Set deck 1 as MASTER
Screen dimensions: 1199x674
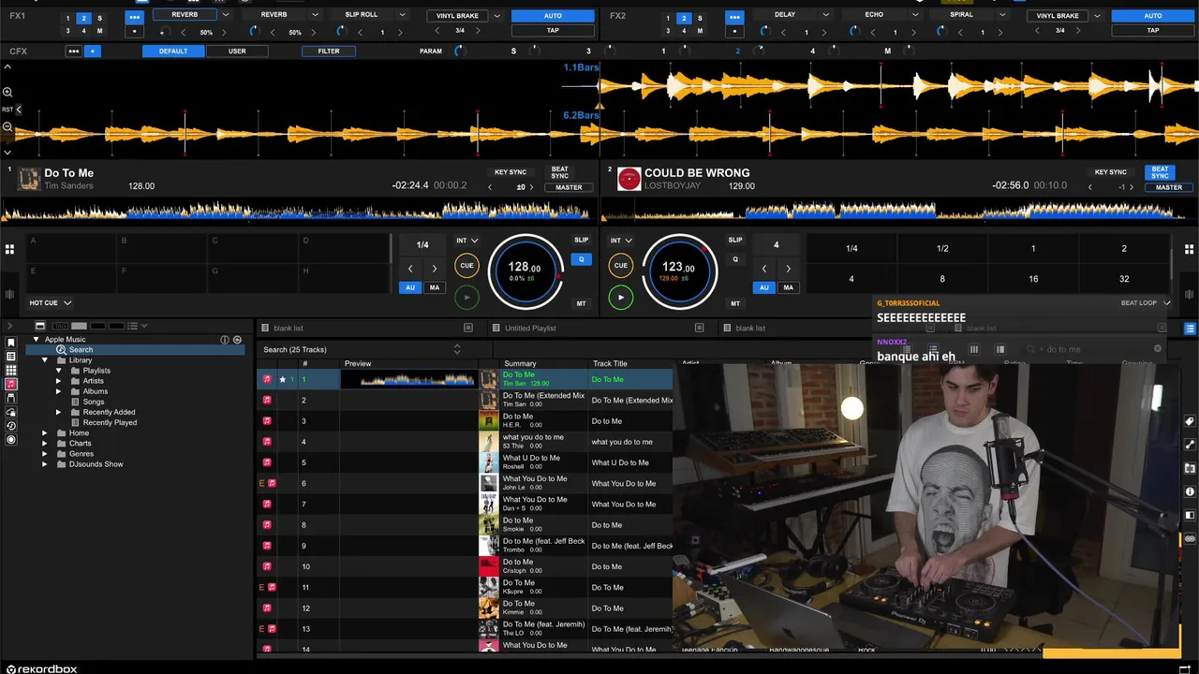(569, 187)
